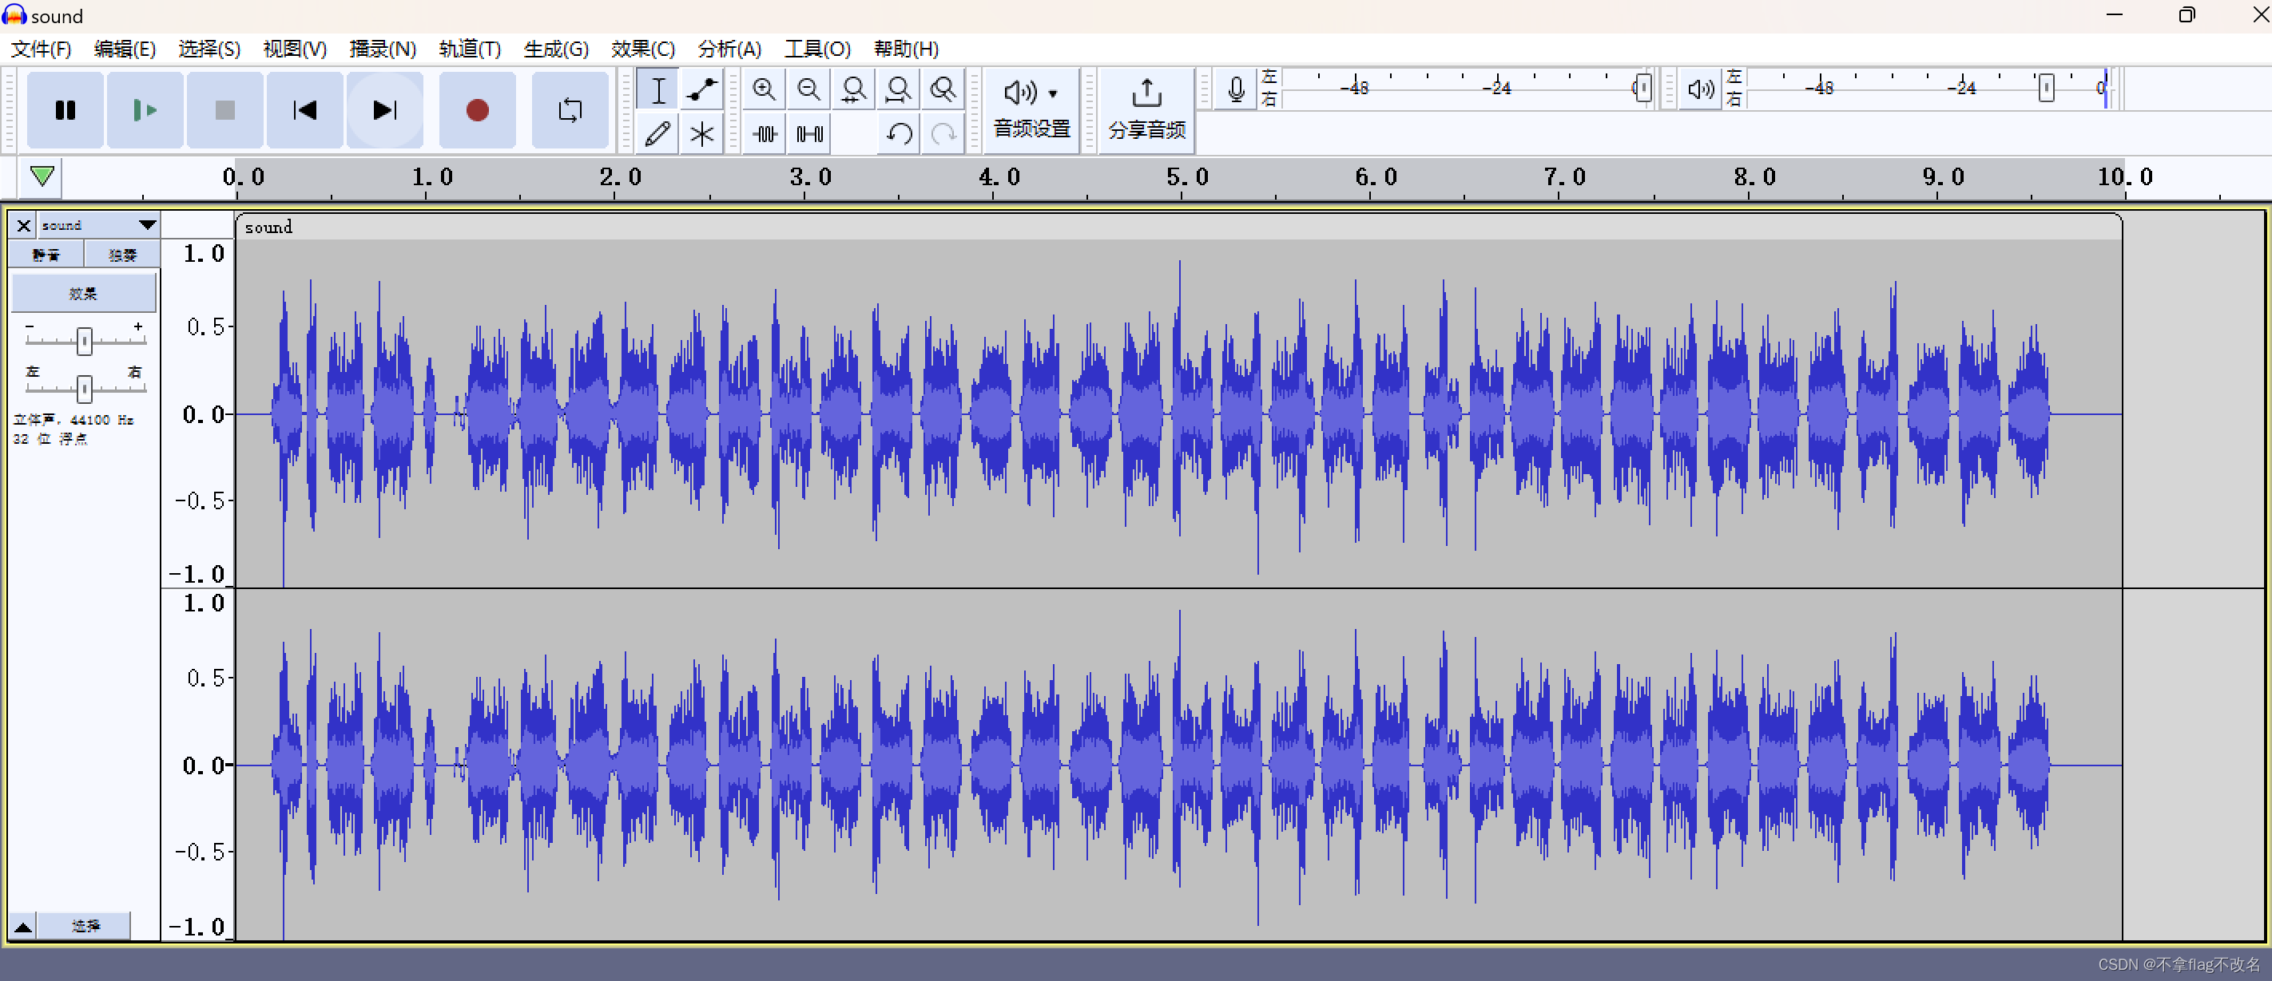This screenshot has width=2272, height=981.
Task: Toggle Solo on the sound track
Action: (122, 255)
